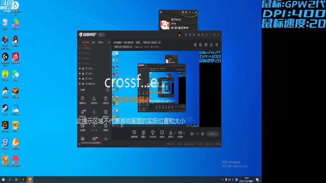
Task: Open the 弹幕助手 tool in toolbox
Action: tap(83, 100)
